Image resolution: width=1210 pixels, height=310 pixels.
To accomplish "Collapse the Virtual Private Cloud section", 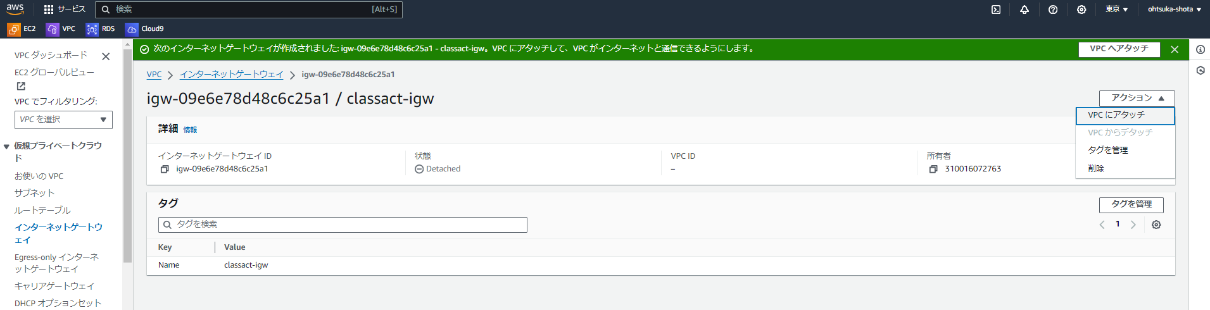I will click(6, 147).
